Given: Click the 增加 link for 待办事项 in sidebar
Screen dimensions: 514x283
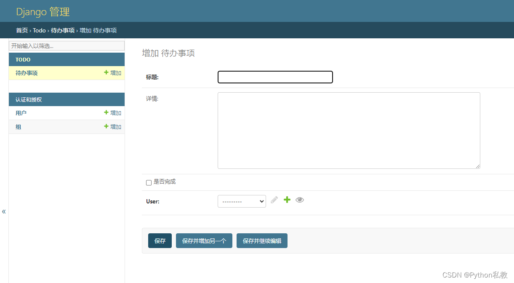Looking at the screenshot, I should pyautogui.click(x=113, y=73).
